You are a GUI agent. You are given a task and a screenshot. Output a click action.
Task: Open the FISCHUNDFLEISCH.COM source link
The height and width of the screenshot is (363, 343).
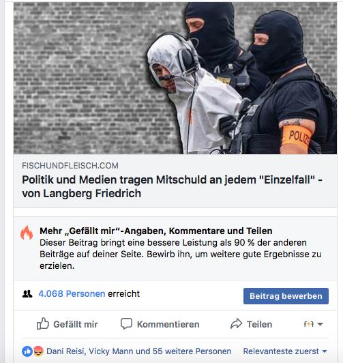coord(70,166)
